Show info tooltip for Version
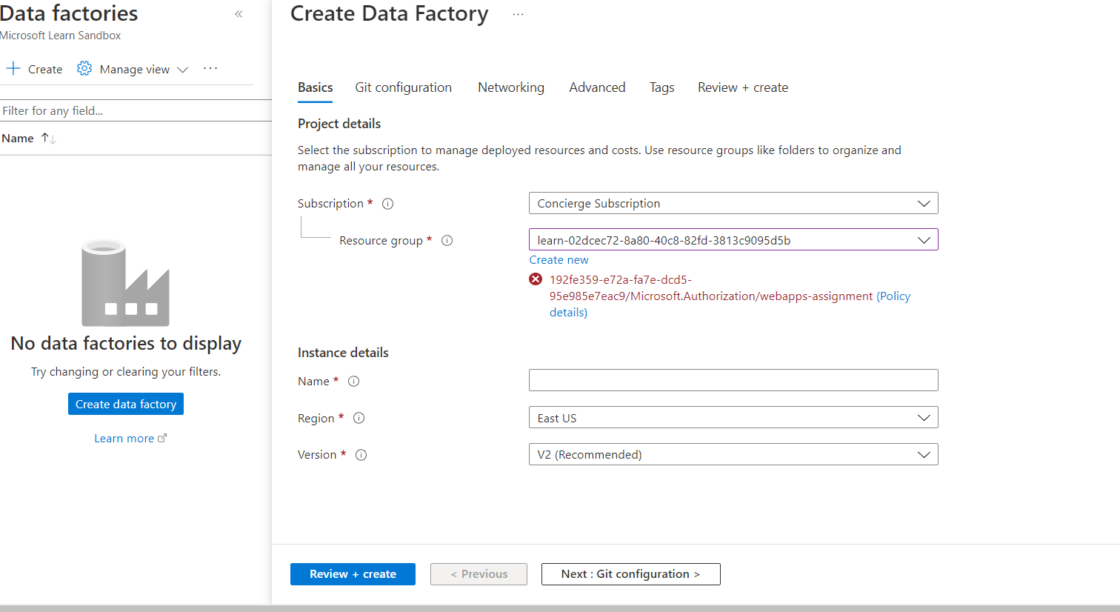The height and width of the screenshot is (612, 1120). pyautogui.click(x=361, y=455)
